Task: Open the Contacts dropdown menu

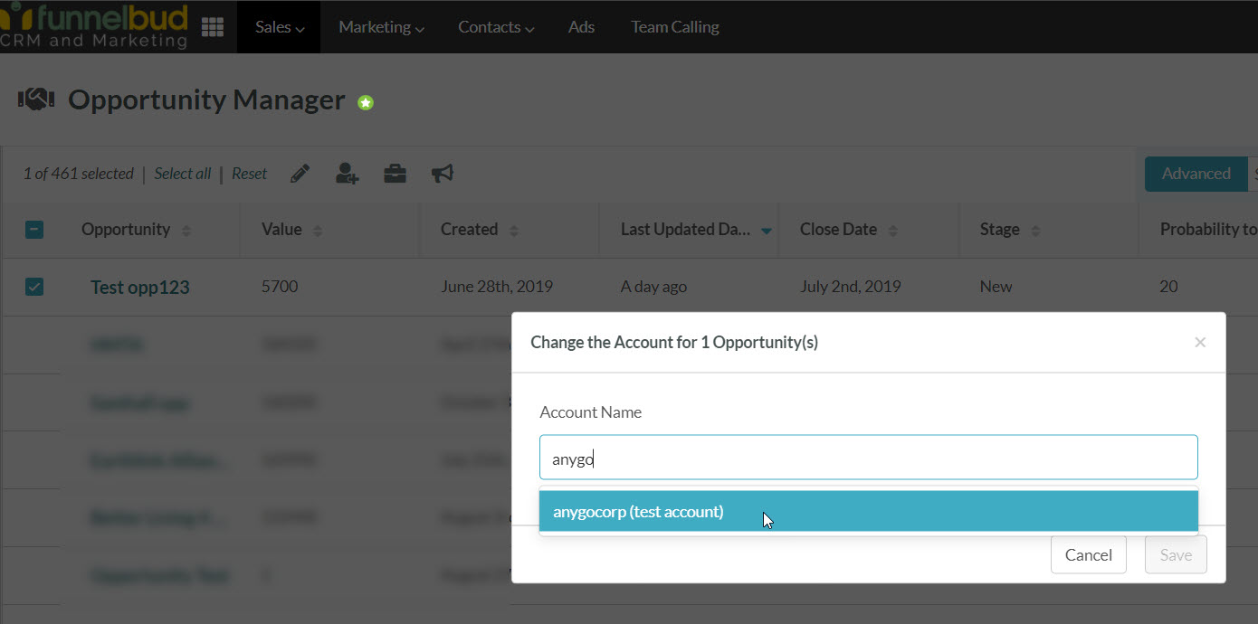Action: [496, 27]
